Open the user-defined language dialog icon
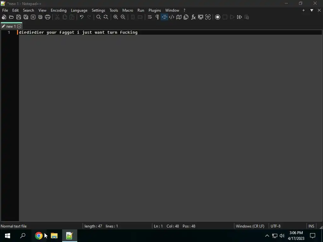323x242 pixels. [x=172, y=17]
